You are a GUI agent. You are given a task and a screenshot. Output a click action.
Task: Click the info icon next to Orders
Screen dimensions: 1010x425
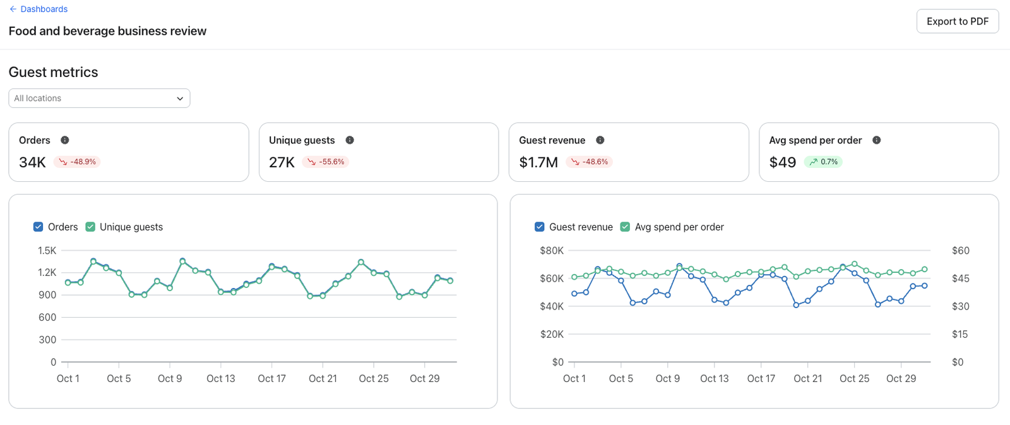(x=64, y=140)
